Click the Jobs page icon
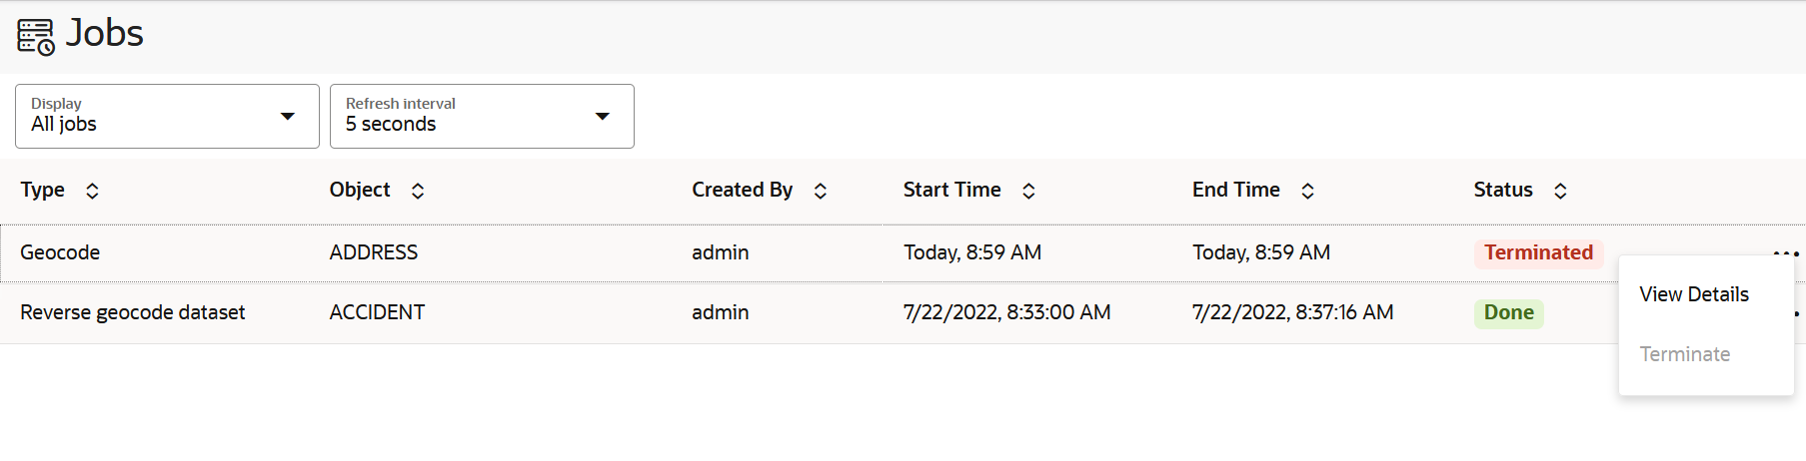This screenshot has height=461, width=1806. [x=36, y=36]
